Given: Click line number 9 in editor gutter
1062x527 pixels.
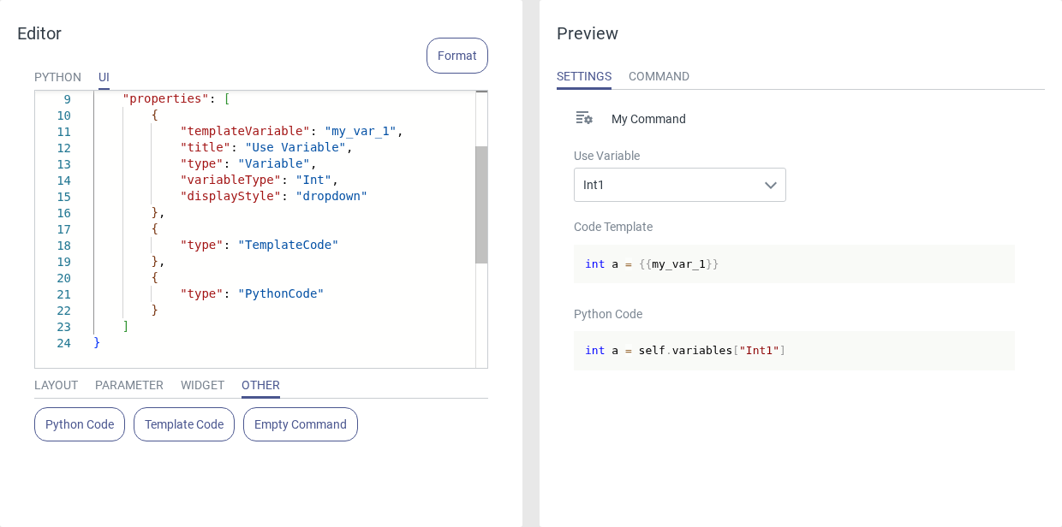Looking at the screenshot, I should click(67, 99).
